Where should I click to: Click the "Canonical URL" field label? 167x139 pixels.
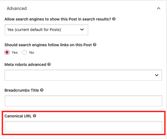point(18,116)
